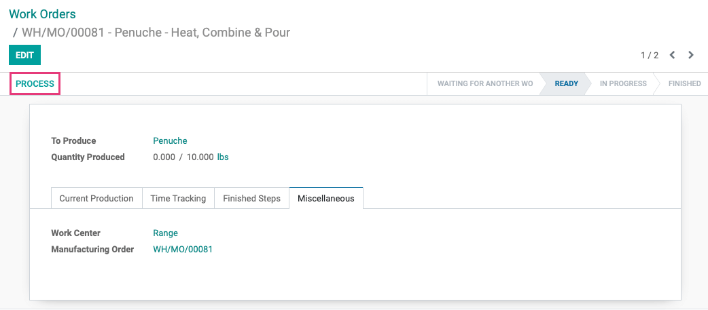Start the work order with Process
The width and height of the screenshot is (708, 310).
tap(35, 84)
